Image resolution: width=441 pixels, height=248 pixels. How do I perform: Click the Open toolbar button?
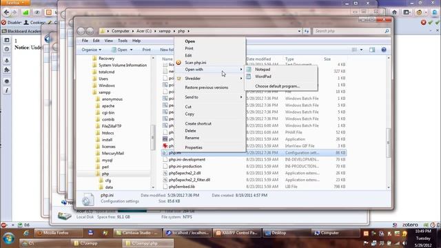pyautogui.click(x=120, y=50)
